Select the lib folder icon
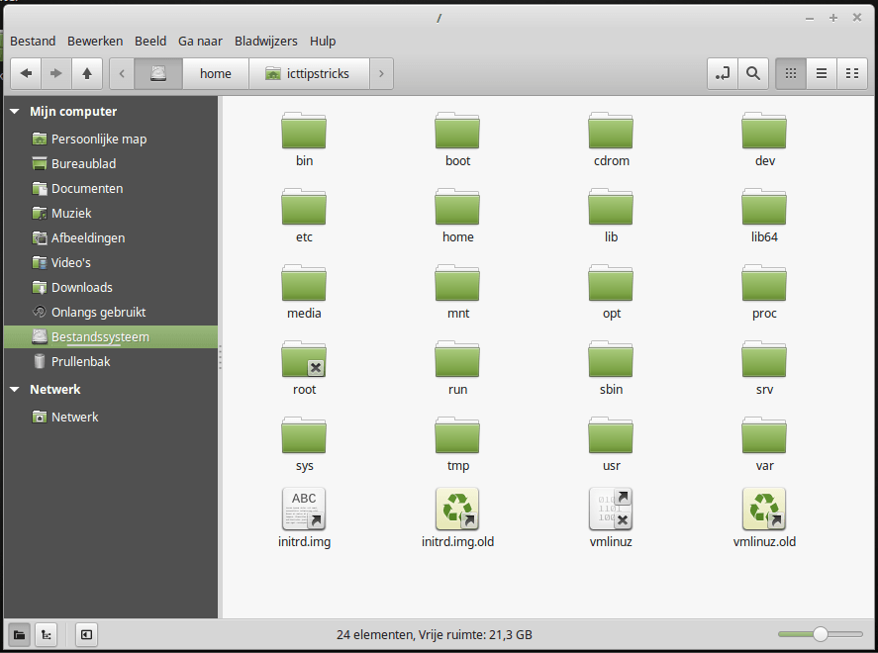The width and height of the screenshot is (878, 653). tap(611, 207)
